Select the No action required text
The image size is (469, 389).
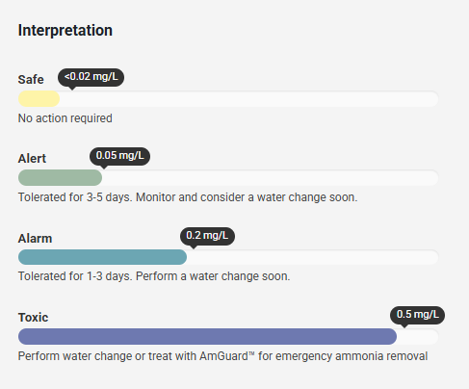tap(65, 118)
